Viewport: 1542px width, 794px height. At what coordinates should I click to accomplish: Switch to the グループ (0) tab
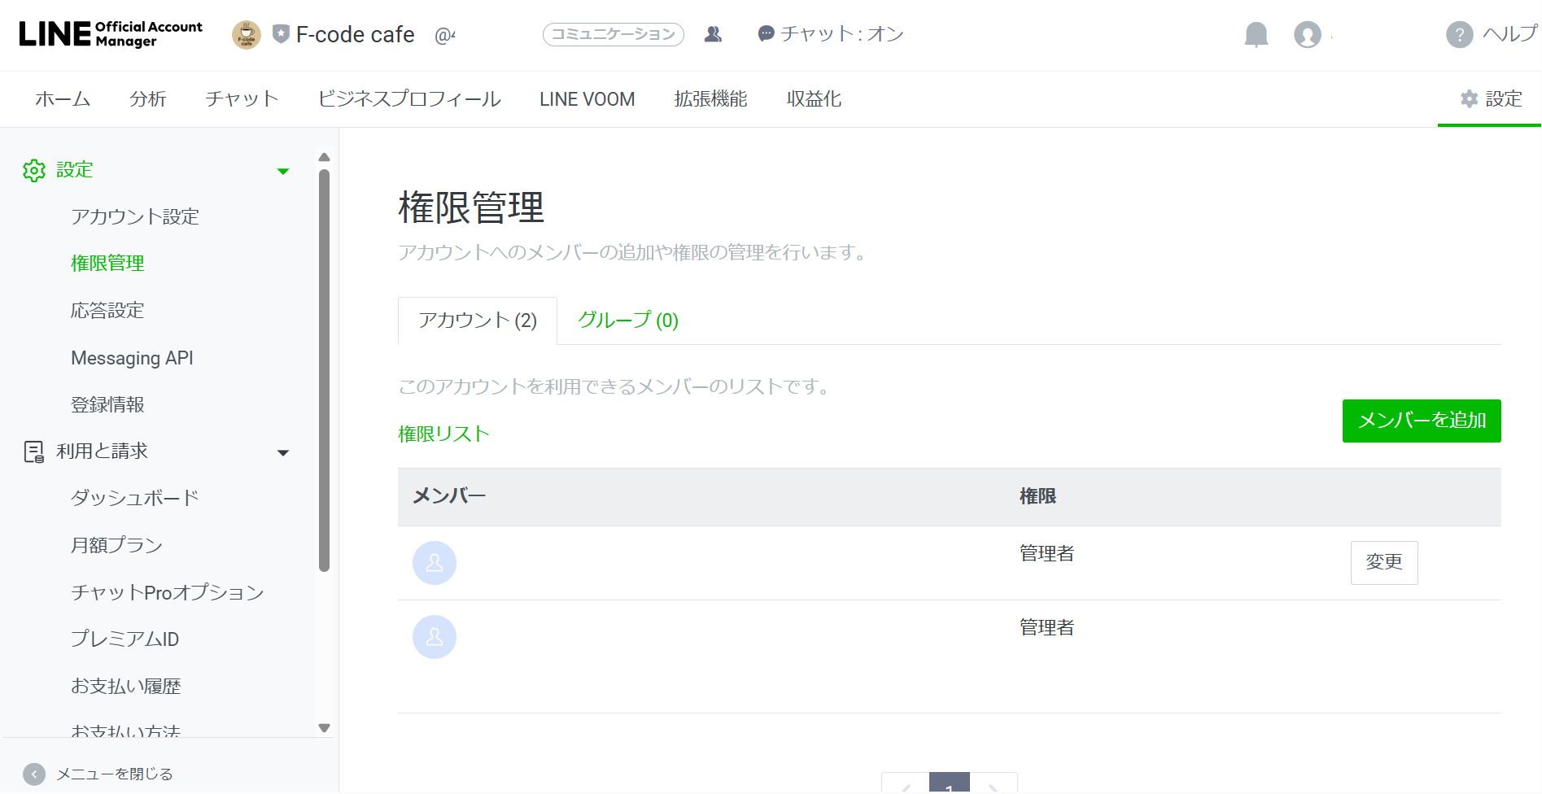(627, 321)
